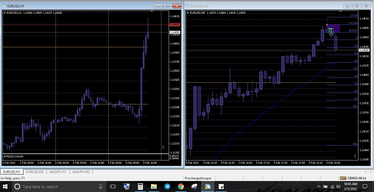Click the 390883/46 kb status text

[357, 178]
